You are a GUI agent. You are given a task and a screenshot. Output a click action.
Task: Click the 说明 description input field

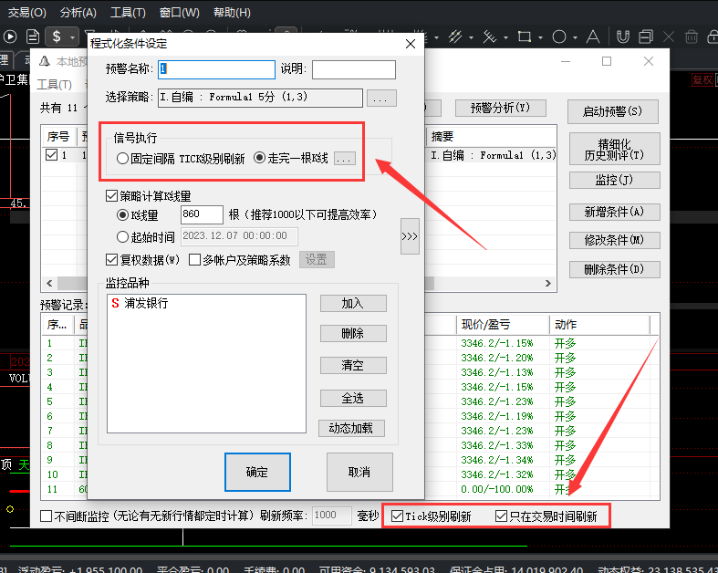tap(353, 69)
